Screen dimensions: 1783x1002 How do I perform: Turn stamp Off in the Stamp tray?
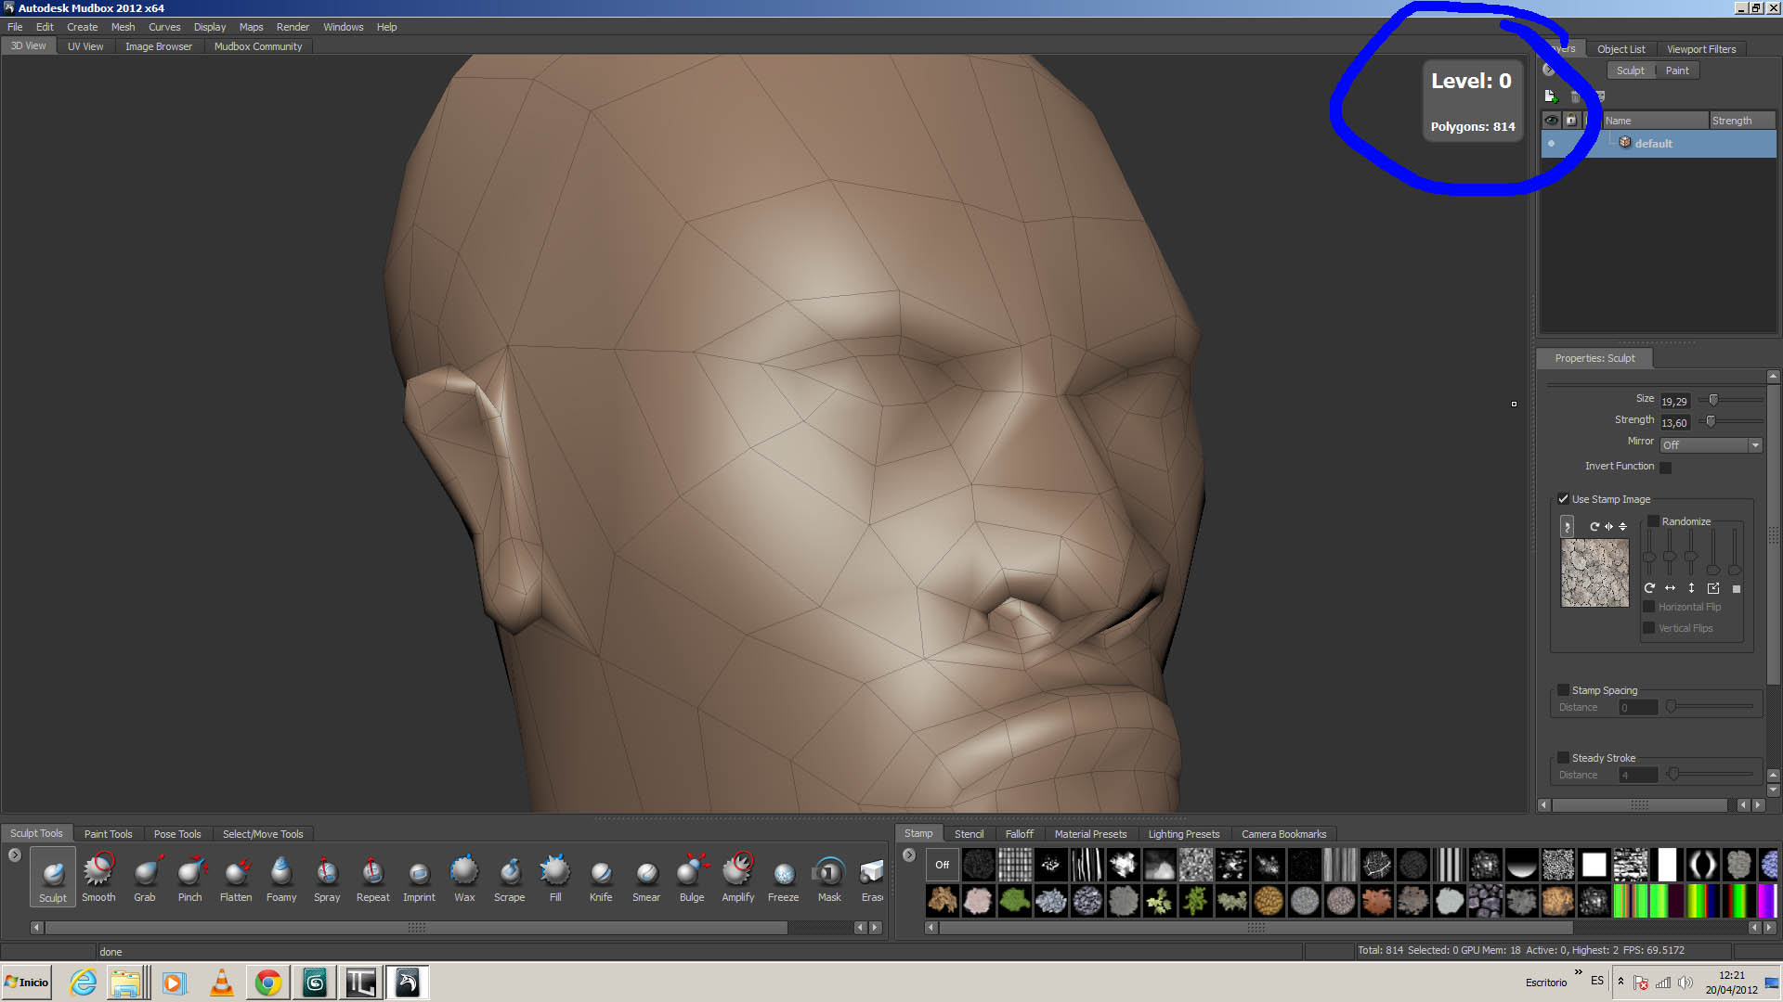point(942,865)
